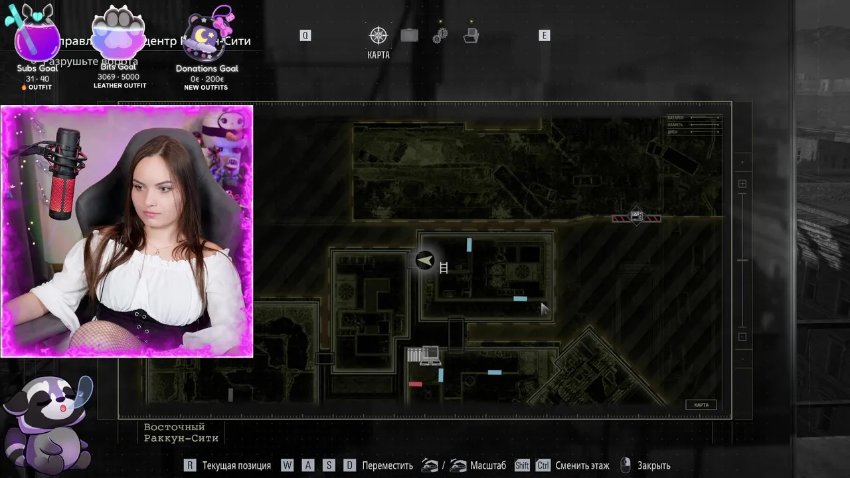The image size is (850, 478).
Task: Click vertical blue door near top of central room
Action: tap(469, 245)
